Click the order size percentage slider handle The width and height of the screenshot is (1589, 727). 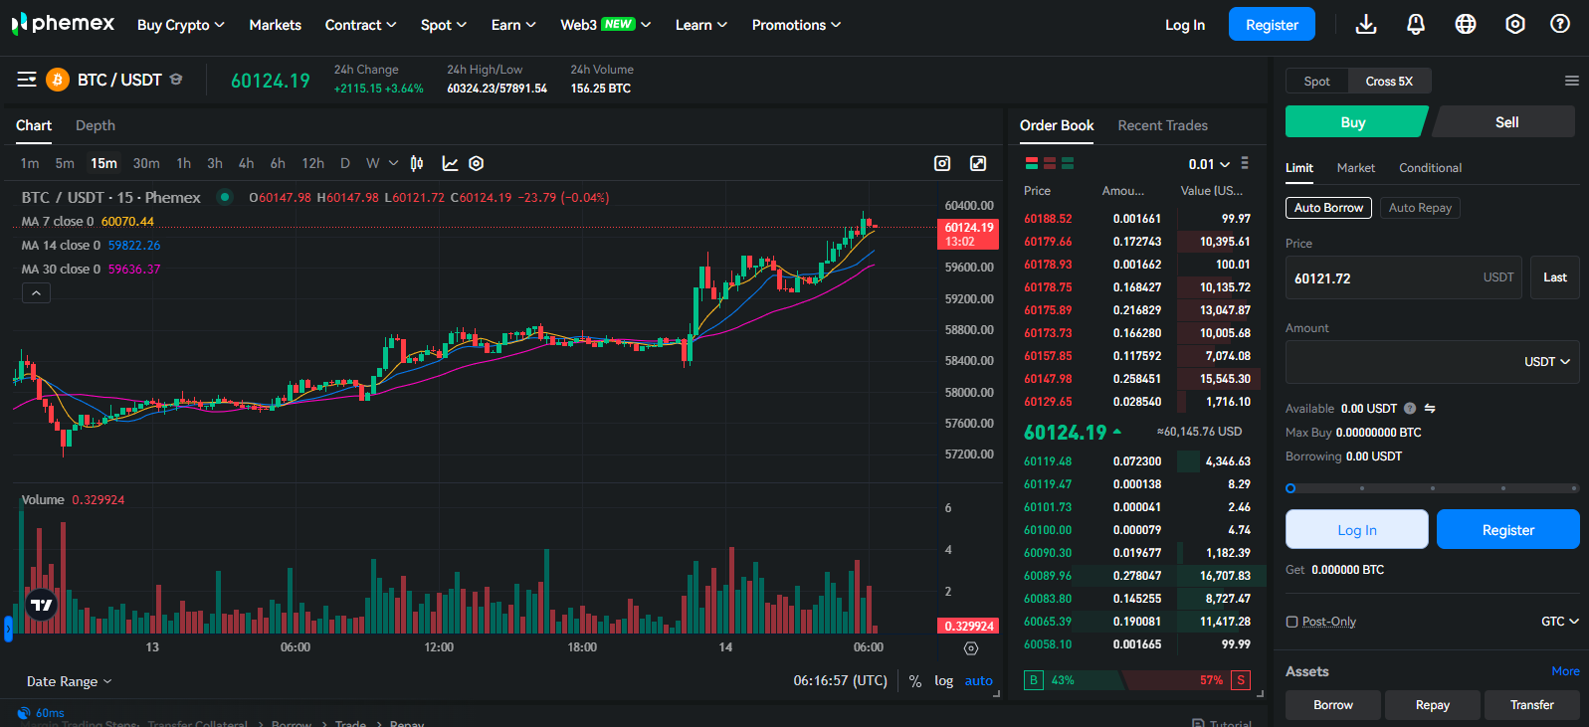pos(1291,488)
